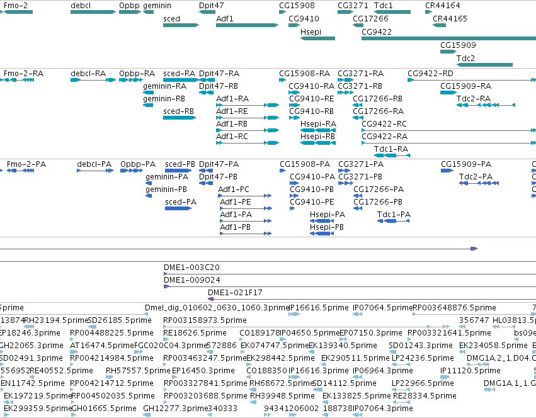
Task: Select the debcl gene glyph
Action: click(93, 12)
